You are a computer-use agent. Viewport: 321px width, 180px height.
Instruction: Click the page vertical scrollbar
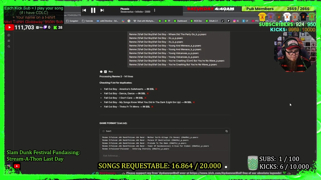pyautogui.click(x=315, y=151)
